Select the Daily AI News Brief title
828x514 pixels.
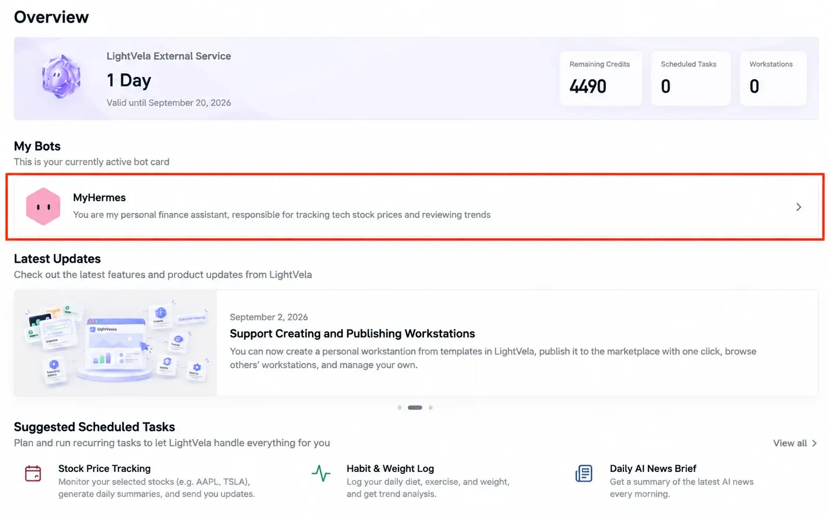click(x=653, y=468)
